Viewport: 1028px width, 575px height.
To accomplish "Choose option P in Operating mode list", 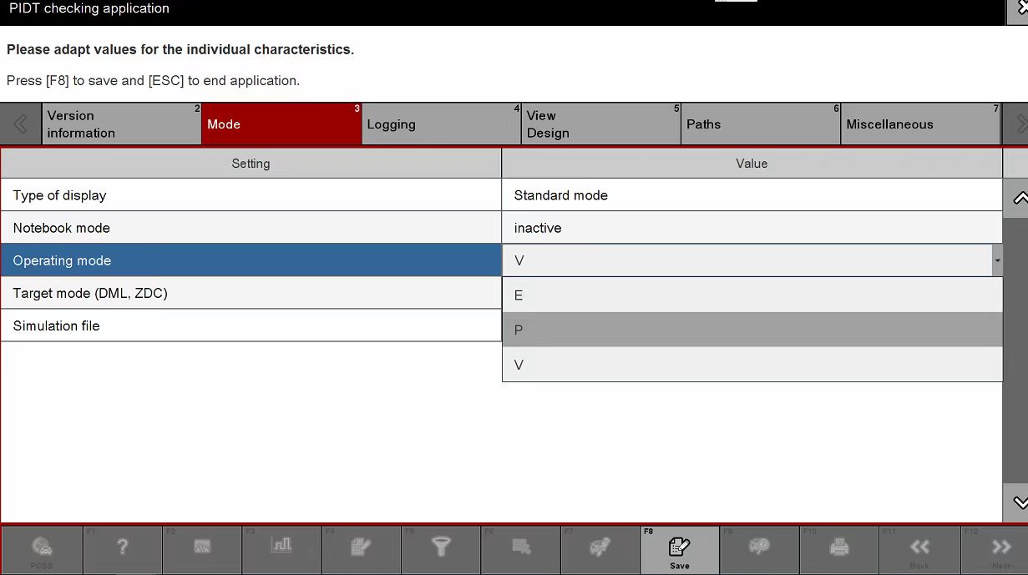I will [x=752, y=330].
